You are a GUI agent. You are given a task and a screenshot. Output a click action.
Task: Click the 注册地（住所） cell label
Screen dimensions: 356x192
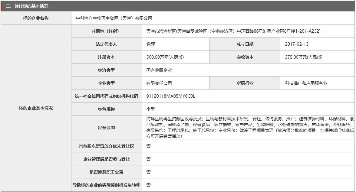[106, 30]
